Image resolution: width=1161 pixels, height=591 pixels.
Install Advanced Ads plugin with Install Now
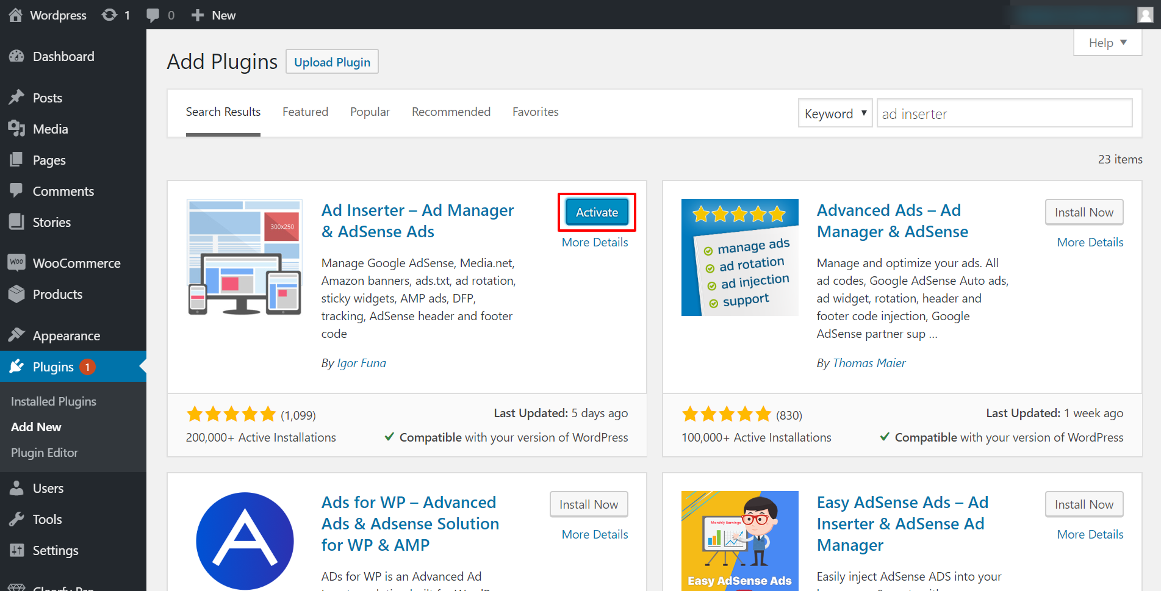point(1084,212)
